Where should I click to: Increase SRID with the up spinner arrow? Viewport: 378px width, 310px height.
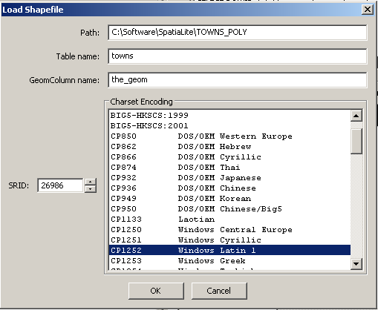coord(91,182)
